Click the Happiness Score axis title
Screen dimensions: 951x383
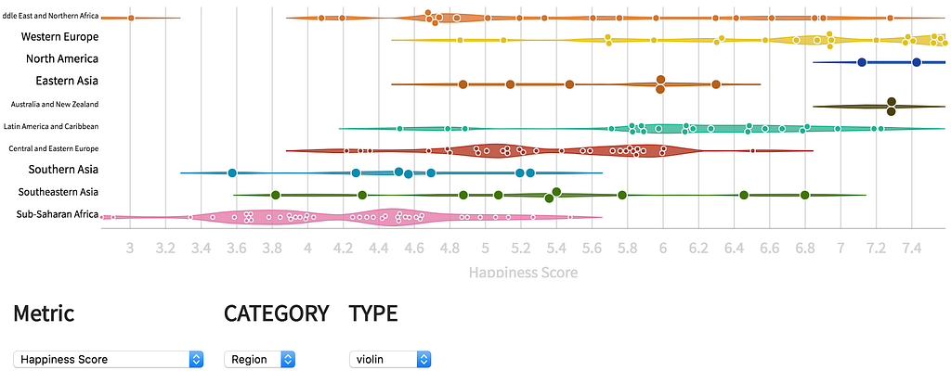523,272
